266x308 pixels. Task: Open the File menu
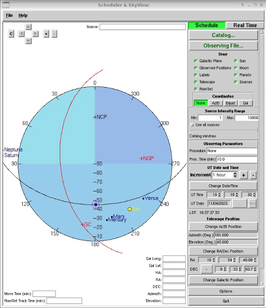point(9,15)
